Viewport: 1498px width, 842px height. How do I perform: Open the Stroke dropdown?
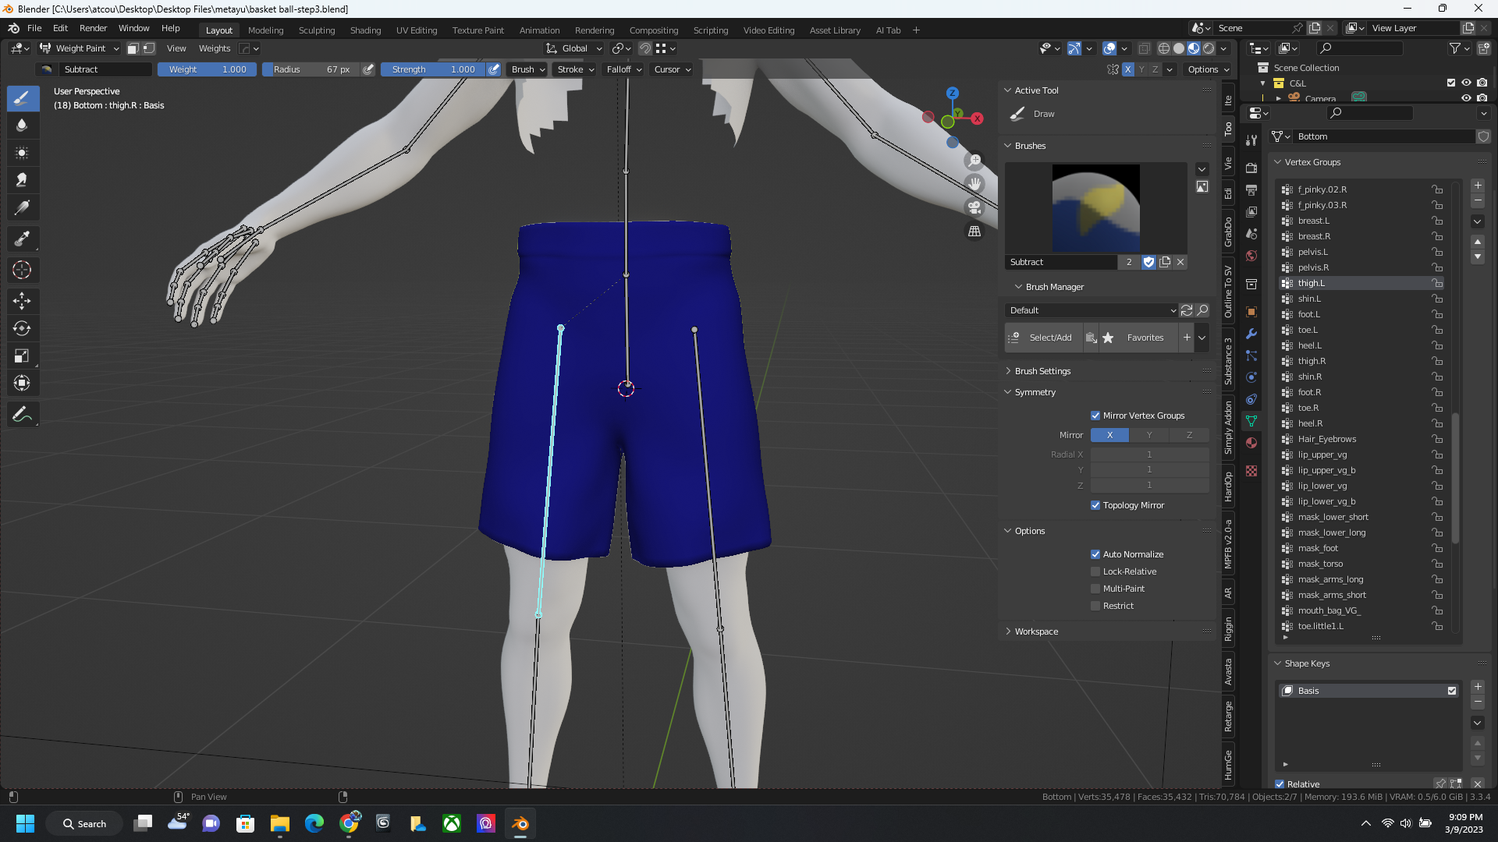[x=575, y=69]
